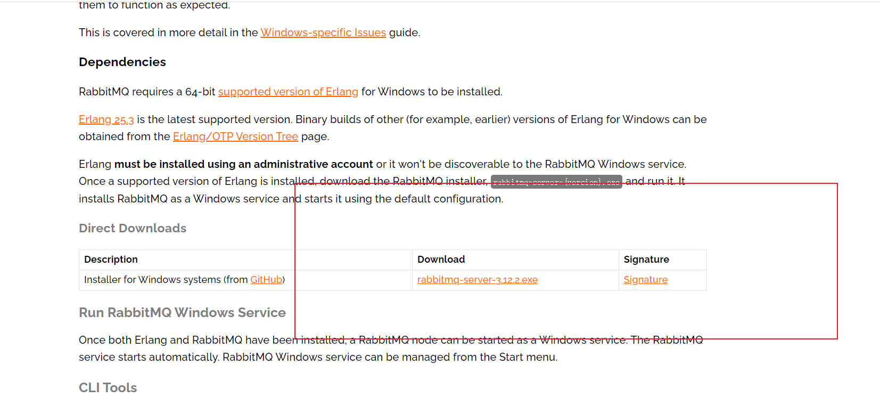The width and height of the screenshot is (880, 397).
Task: Click the rabbitmq-server-{version}.exe code snippet
Action: 556,182
